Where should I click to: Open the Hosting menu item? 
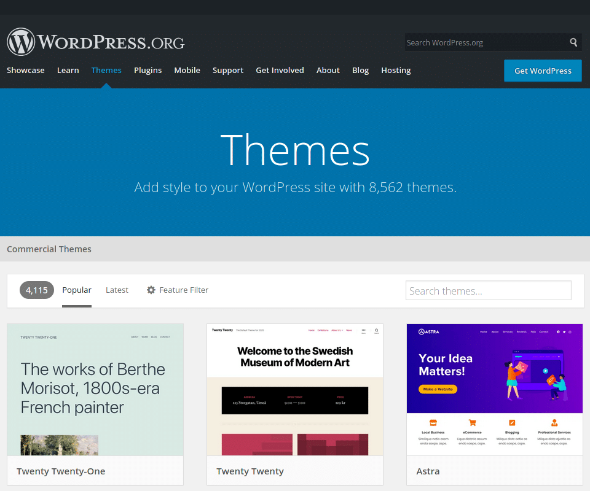click(x=395, y=70)
